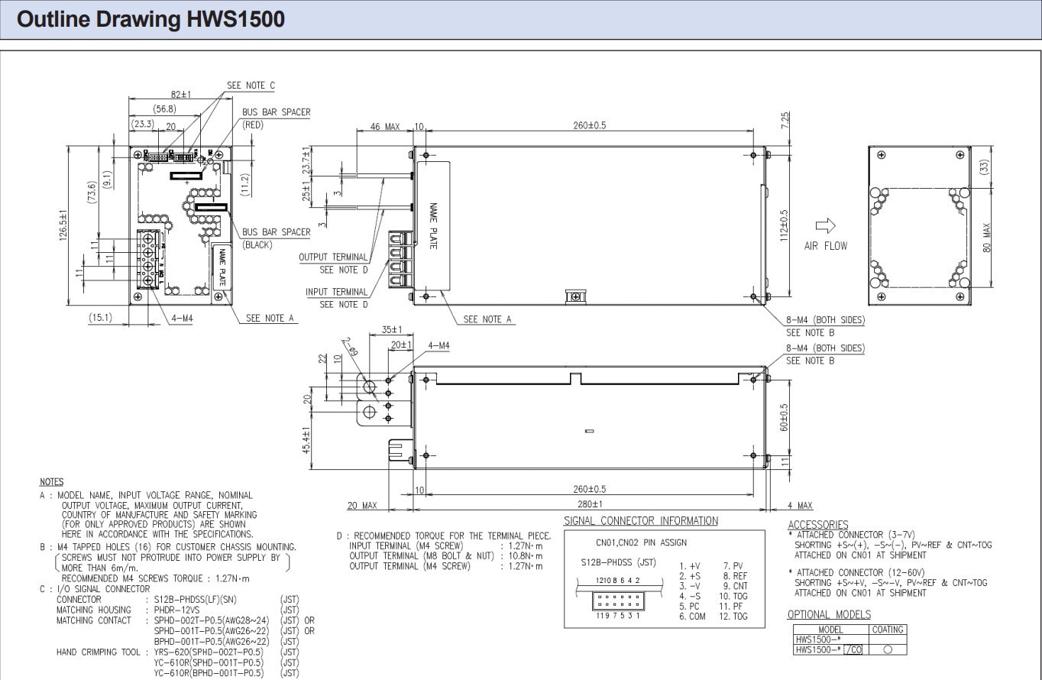Select pin entry "2. +S"

click(x=689, y=575)
